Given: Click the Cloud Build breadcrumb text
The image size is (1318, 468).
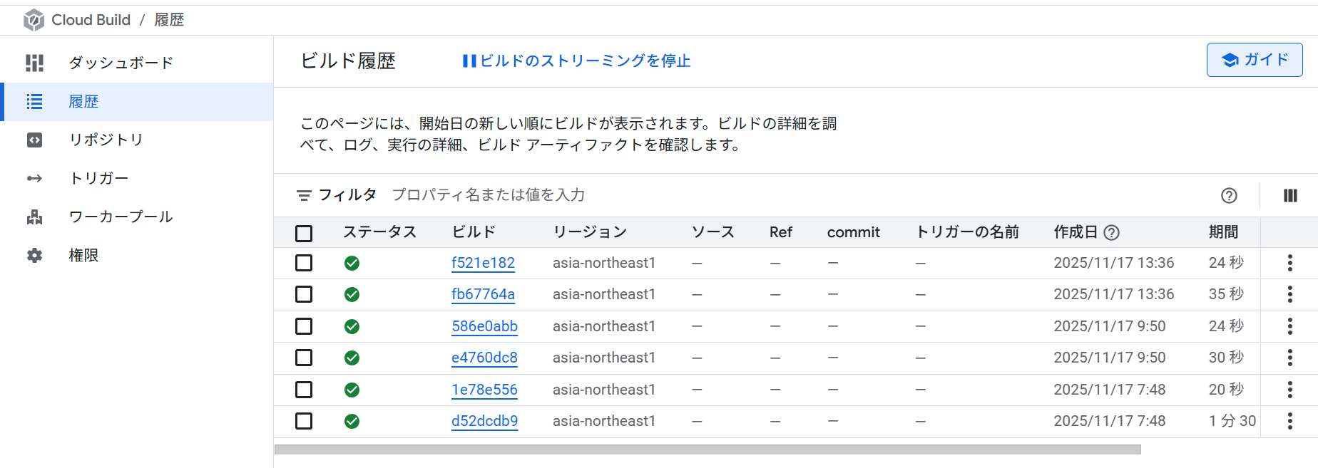Looking at the screenshot, I should tap(91, 20).
